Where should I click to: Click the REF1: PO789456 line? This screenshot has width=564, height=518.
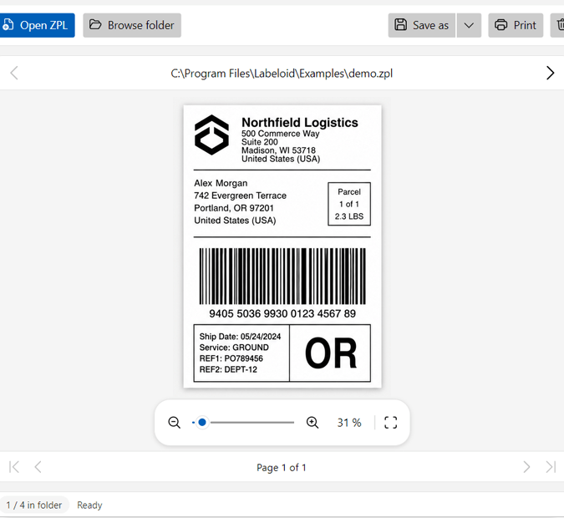(x=231, y=358)
